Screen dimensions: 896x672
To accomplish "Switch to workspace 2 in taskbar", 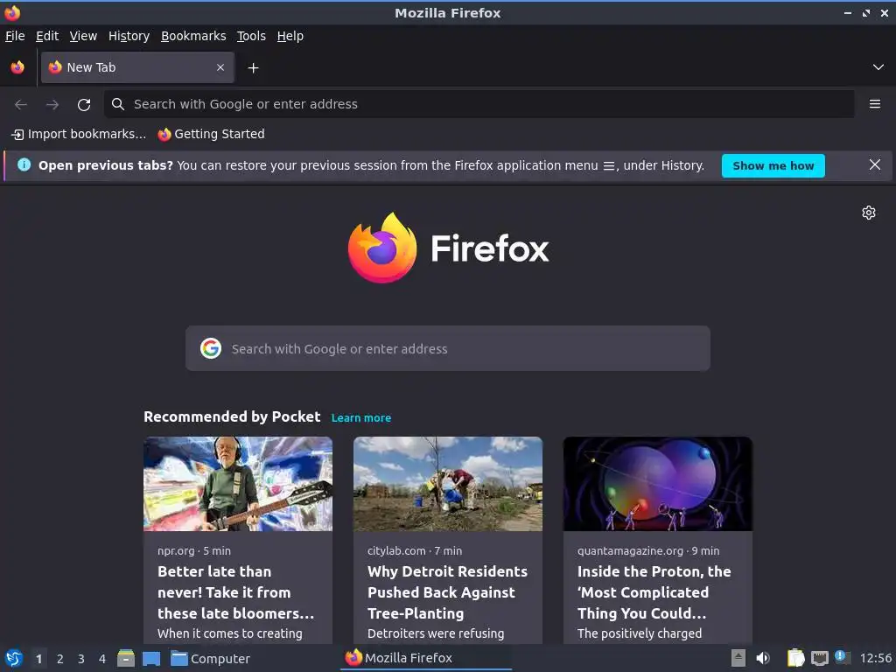I will [60, 659].
